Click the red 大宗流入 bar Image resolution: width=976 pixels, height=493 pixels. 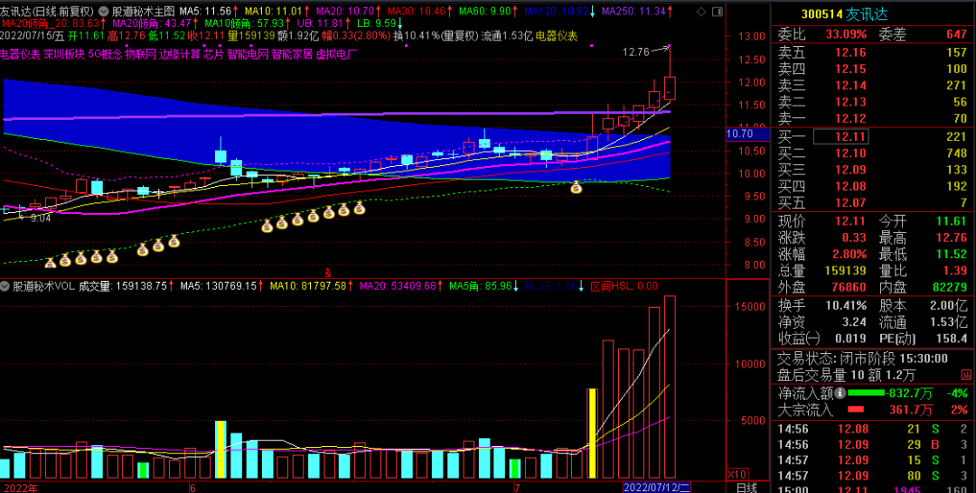857,410
